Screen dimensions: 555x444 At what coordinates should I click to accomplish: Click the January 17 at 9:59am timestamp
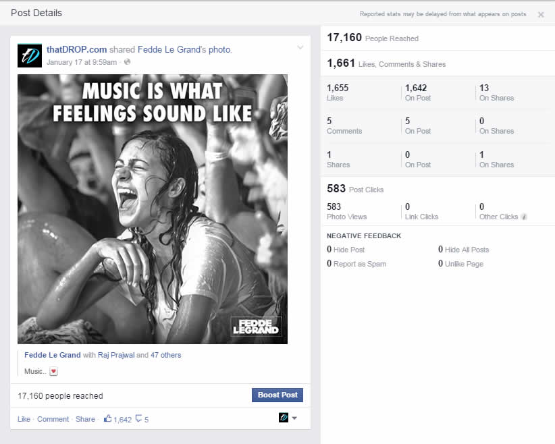click(x=82, y=62)
